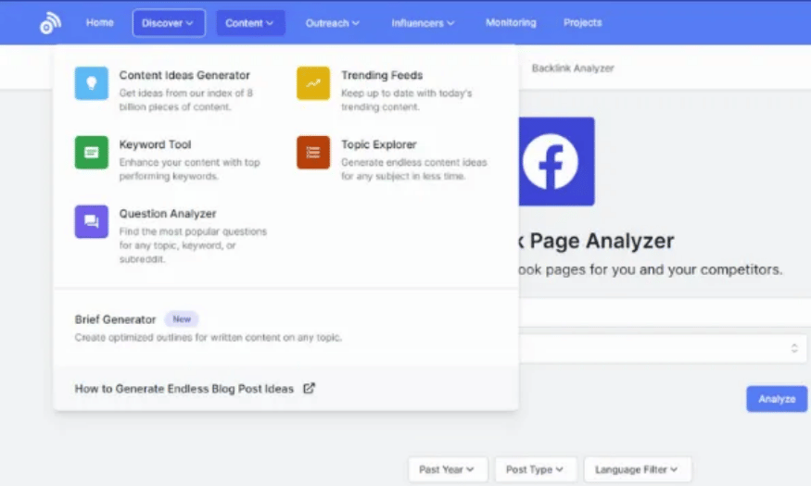This screenshot has height=486, width=811.
Task: Open the Monitoring nav item
Action: 511,23
